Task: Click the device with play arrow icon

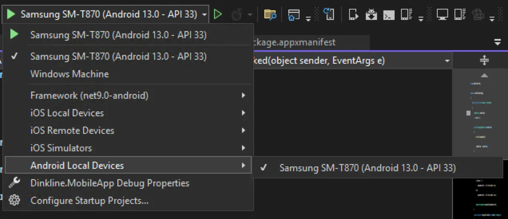Action: click(x=353, y=15)
